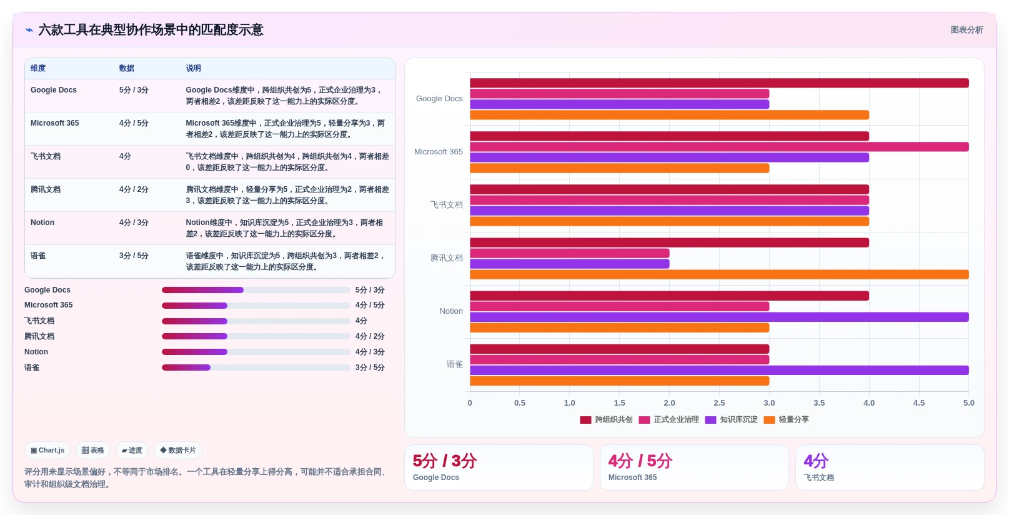Image resolution: width=1009 pixels, height=515 pixels.
Task: Click the 5.0 x-axis tick label
Action: pyautogui.click(x=968, y=403)
